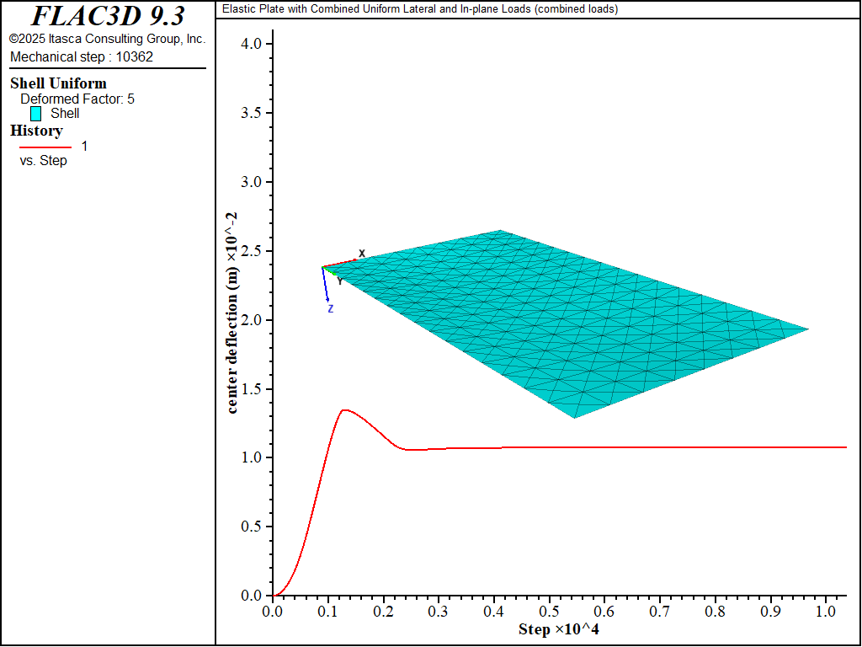
Task: Click the red History line sample in legend
Action: click(x=45, y=147)
